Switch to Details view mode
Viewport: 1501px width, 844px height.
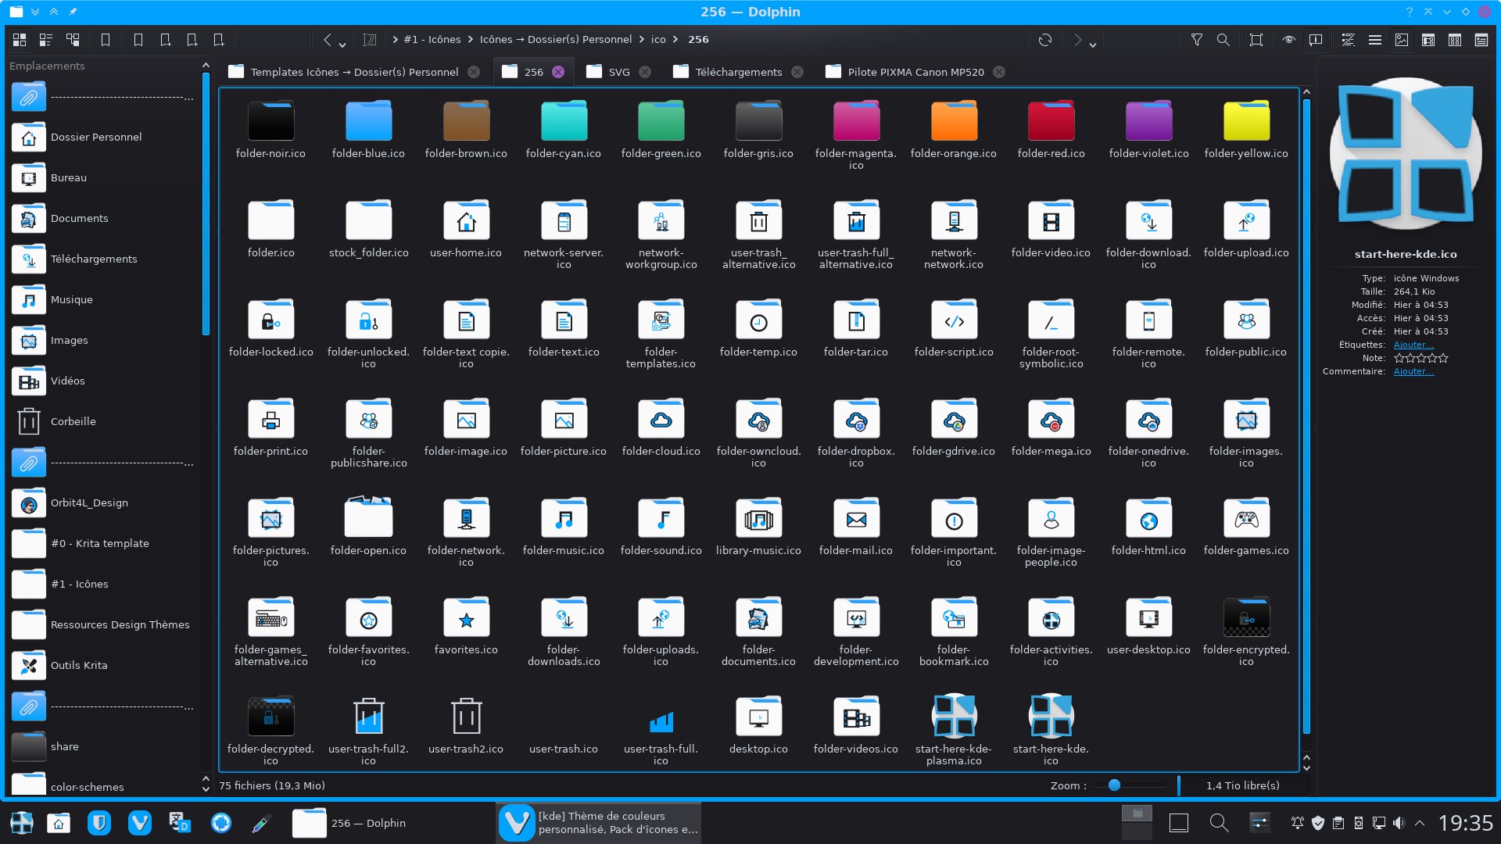[73, 40]
